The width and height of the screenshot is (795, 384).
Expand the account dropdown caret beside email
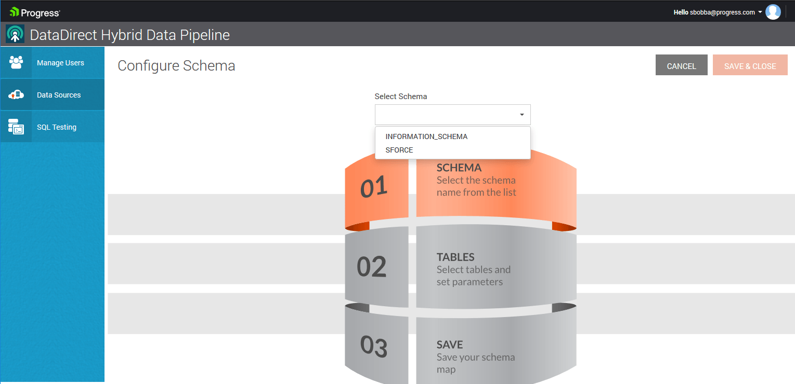click(x=760, y=12)
